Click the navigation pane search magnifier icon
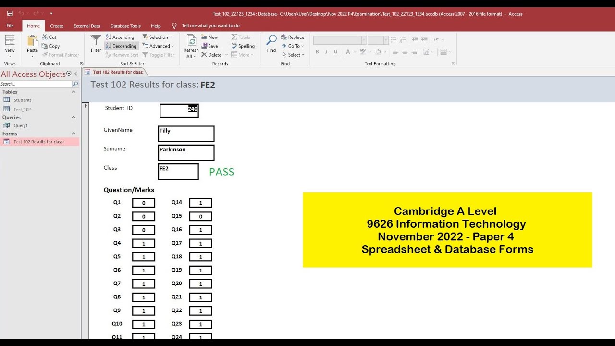This screenshot has width=615, height=346. point(75,84)
